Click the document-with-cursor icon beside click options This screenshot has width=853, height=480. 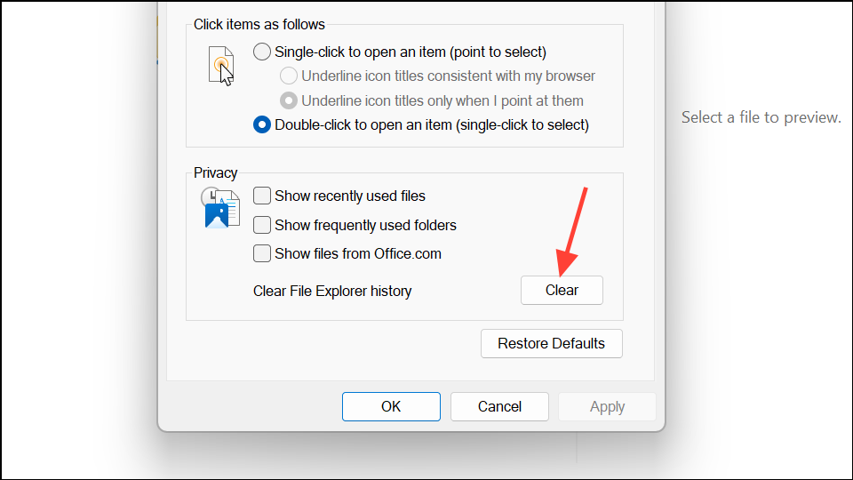(x=221, y=66)
